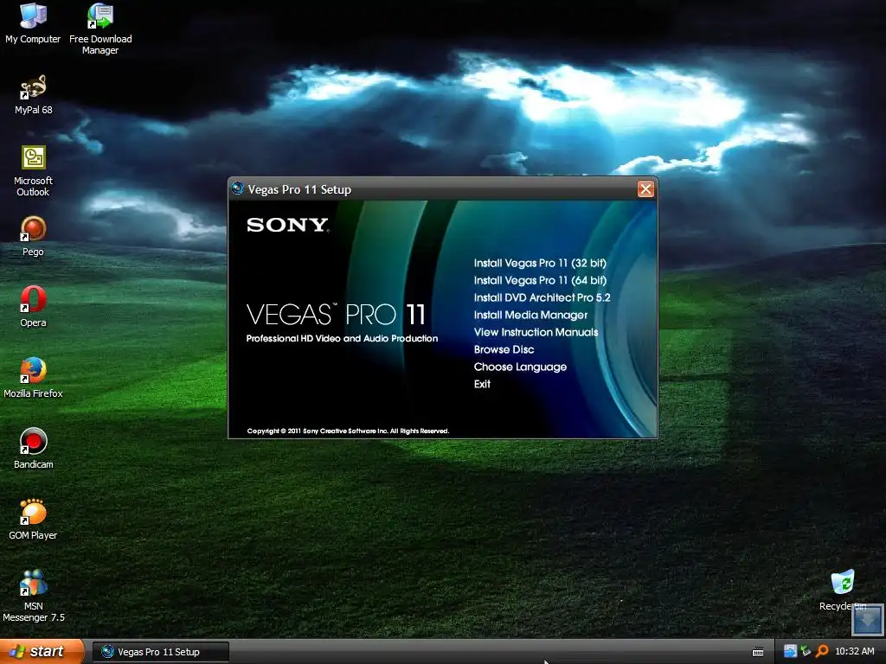Click Vegas Pro 11 Setup taskbar button
Image resolution: width=886 pixels, height=664 pixels.
click(160, 652)
